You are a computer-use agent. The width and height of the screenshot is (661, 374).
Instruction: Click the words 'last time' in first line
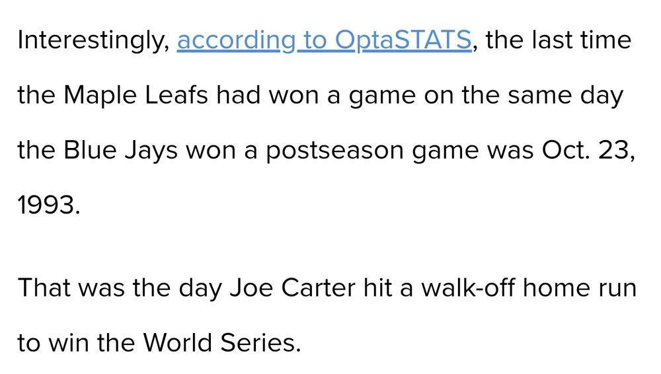point(581,40)
